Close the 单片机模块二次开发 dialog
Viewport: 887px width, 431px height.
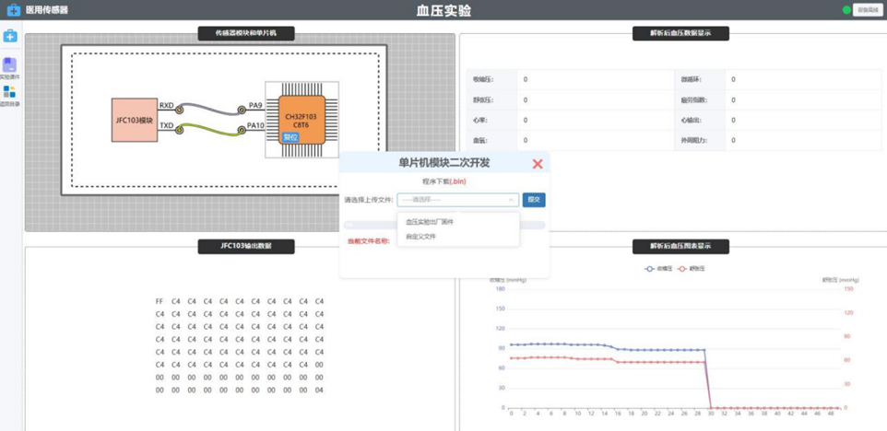click(x=538, y=164)
